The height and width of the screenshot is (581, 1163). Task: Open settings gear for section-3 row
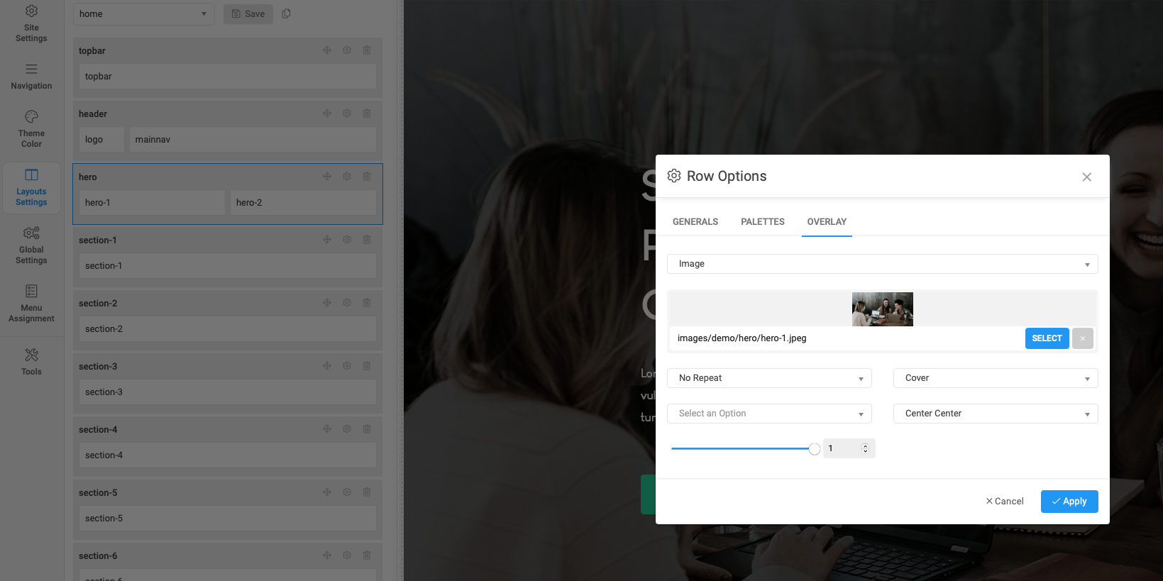click(x=347, y=366)
